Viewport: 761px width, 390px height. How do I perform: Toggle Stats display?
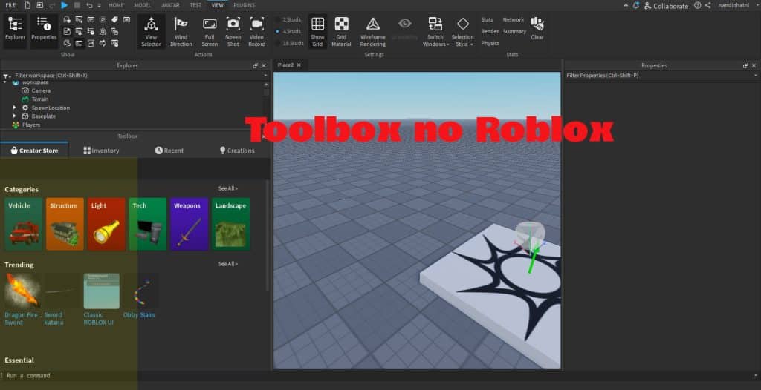tap(488, 19)
